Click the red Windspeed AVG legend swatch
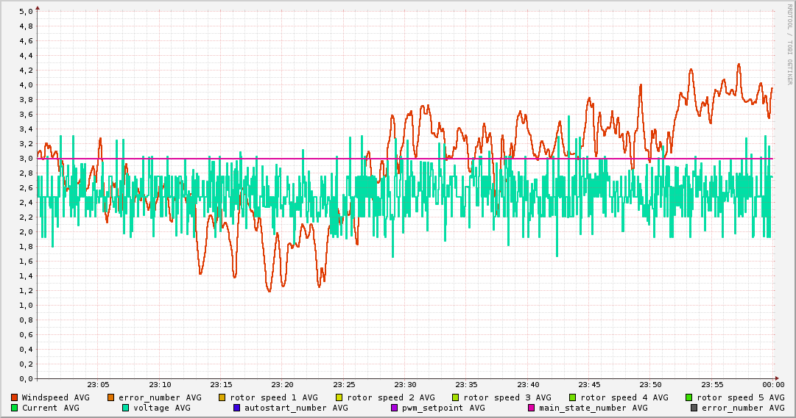 [x=14, y=397]
